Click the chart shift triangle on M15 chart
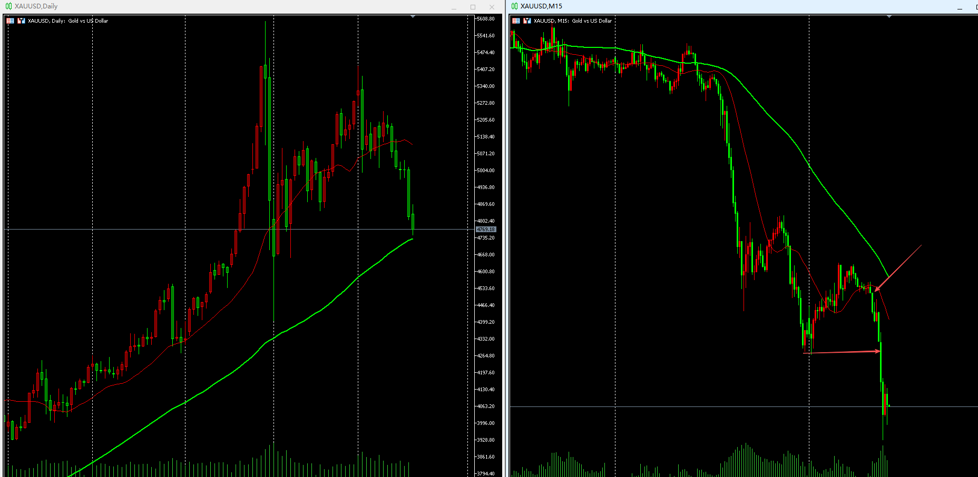 (889, 17)
